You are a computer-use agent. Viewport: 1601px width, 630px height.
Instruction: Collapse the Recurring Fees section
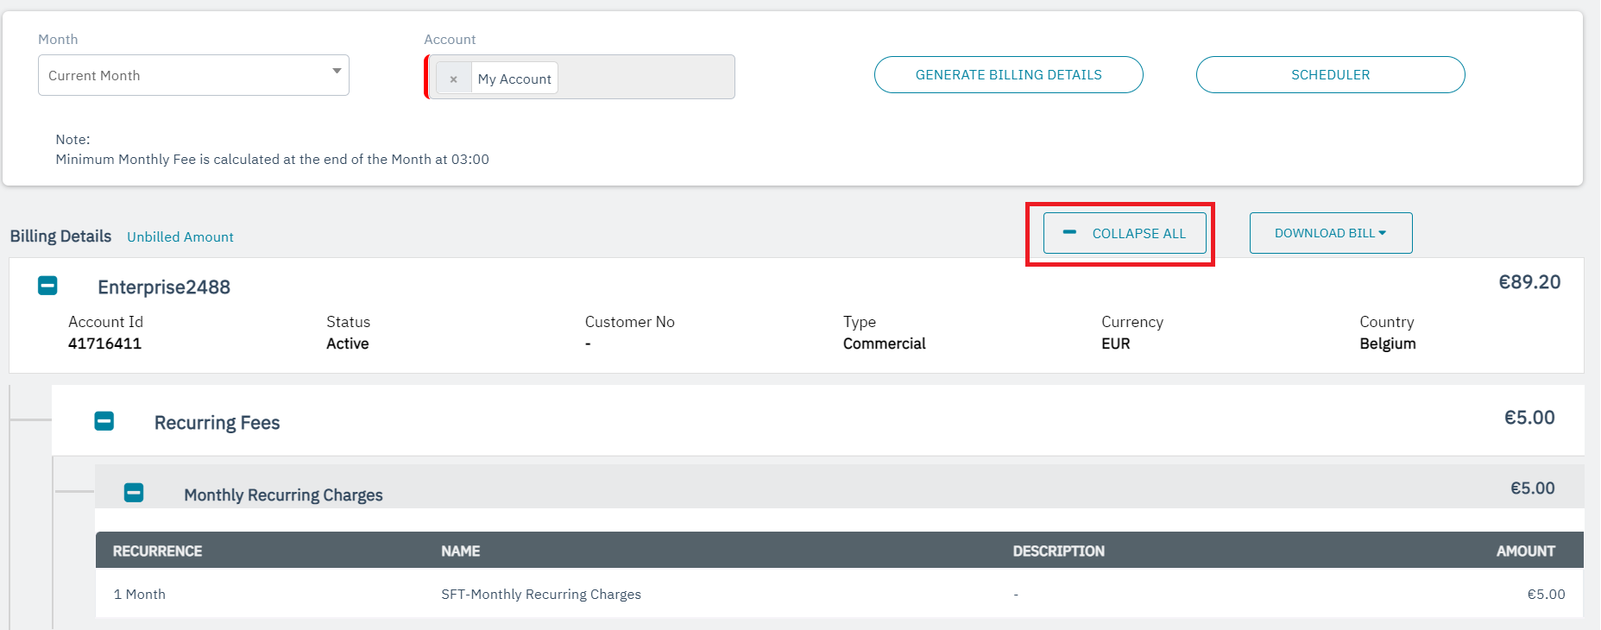[104, 421]
